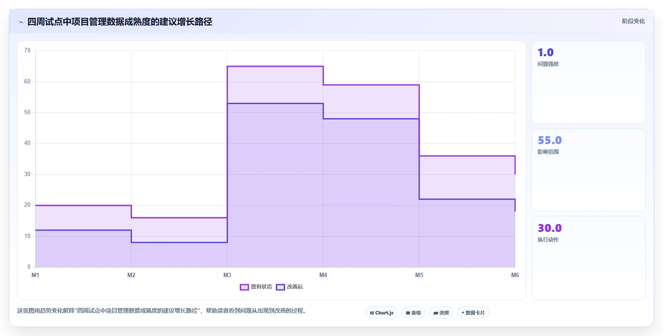Click the 执行动作 caption

548,240
